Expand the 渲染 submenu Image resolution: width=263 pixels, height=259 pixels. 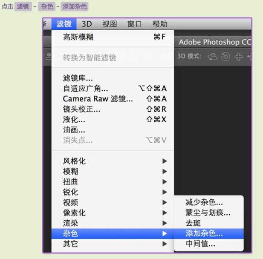pyautogui.click(x=113, y=223)
